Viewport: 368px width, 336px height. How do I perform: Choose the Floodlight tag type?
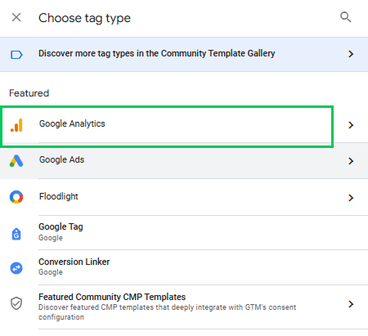point(184,197)
